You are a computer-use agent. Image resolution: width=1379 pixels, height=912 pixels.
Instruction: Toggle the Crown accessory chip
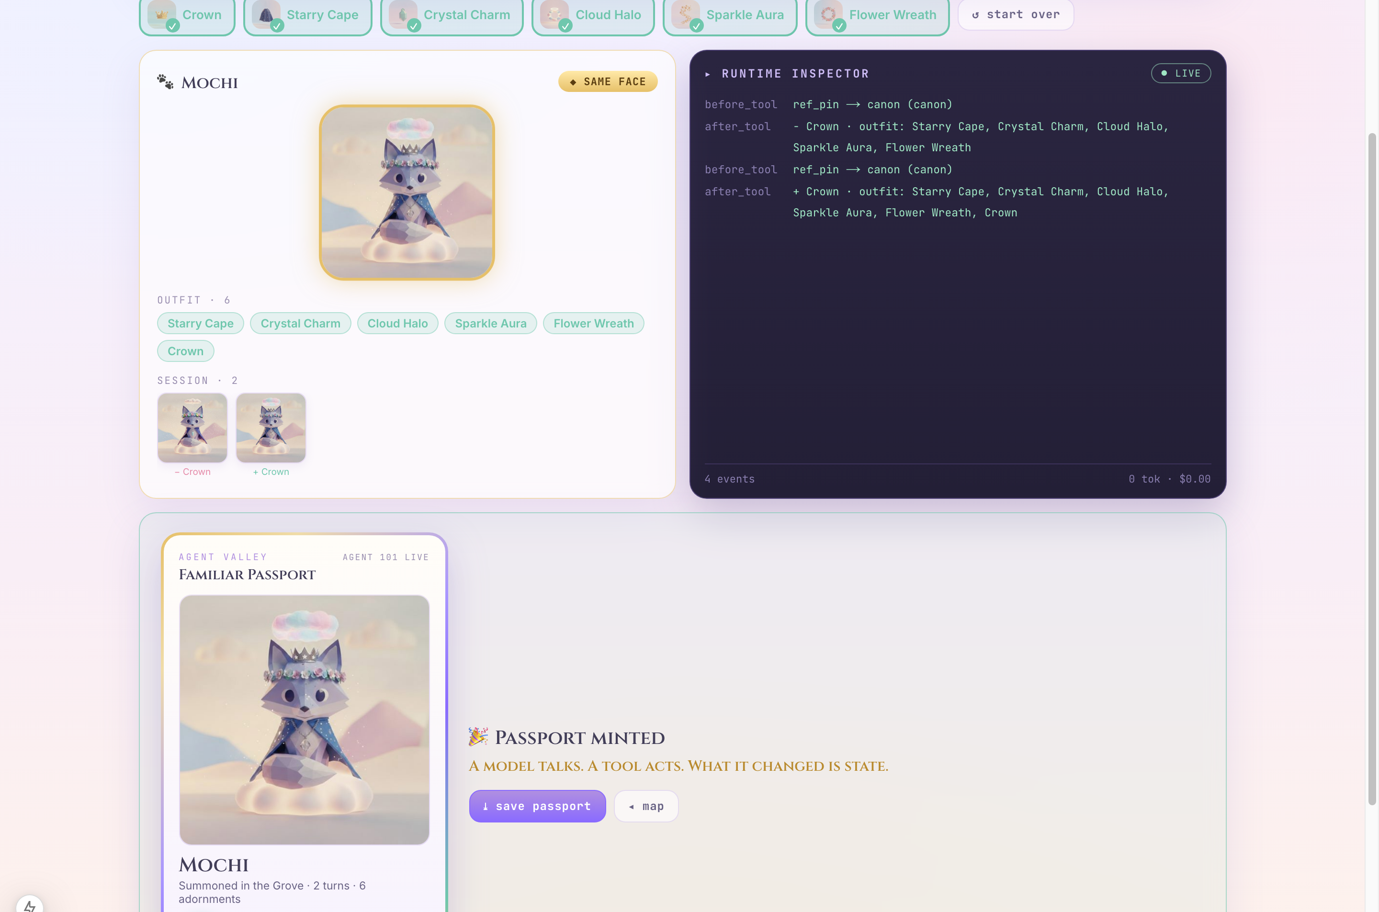point(187,15)
